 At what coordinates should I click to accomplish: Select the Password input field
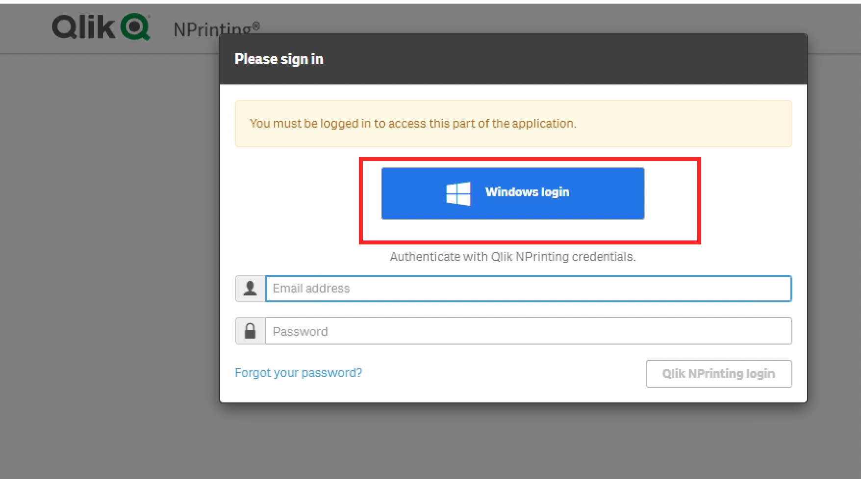point(528,331)
